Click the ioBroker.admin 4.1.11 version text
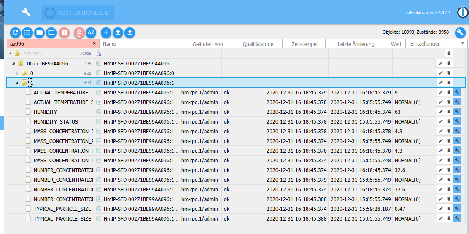Image resolution: width=469 pixels, height=234 pixels. pos(429,13)
